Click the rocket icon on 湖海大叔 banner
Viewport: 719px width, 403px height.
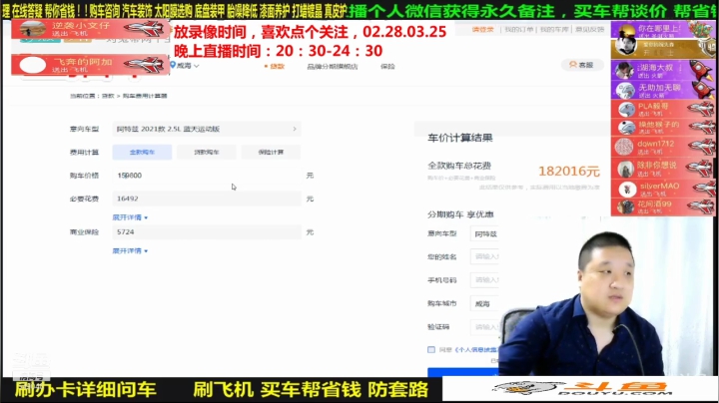[x=702, y=70]
